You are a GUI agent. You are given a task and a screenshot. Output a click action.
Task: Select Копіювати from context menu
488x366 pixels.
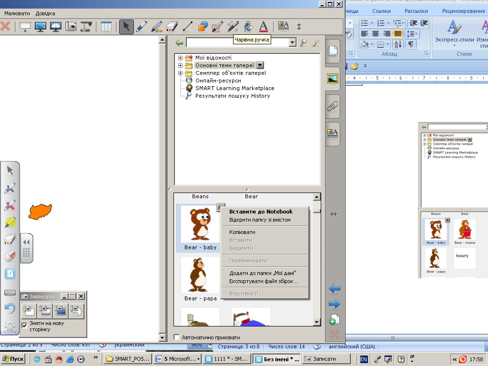242,232
